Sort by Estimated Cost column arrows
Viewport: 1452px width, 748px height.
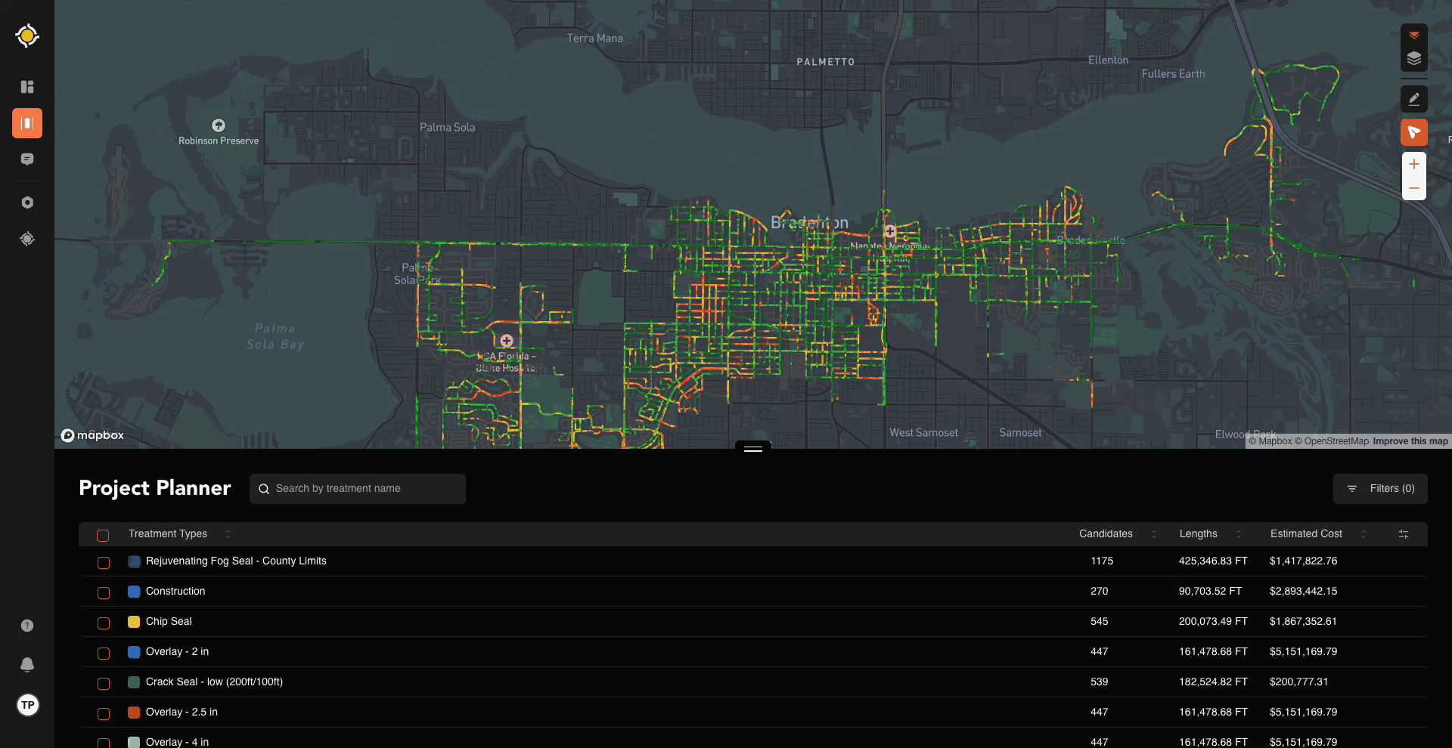point(1363,534)
